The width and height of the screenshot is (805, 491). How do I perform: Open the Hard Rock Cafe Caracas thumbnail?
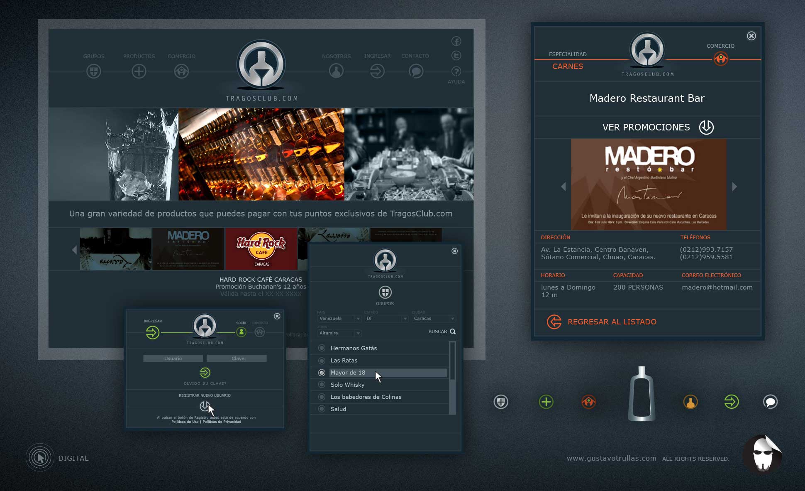click(261, 249)
